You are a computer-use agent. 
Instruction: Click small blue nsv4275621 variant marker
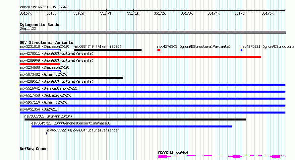tap(241, 50)
